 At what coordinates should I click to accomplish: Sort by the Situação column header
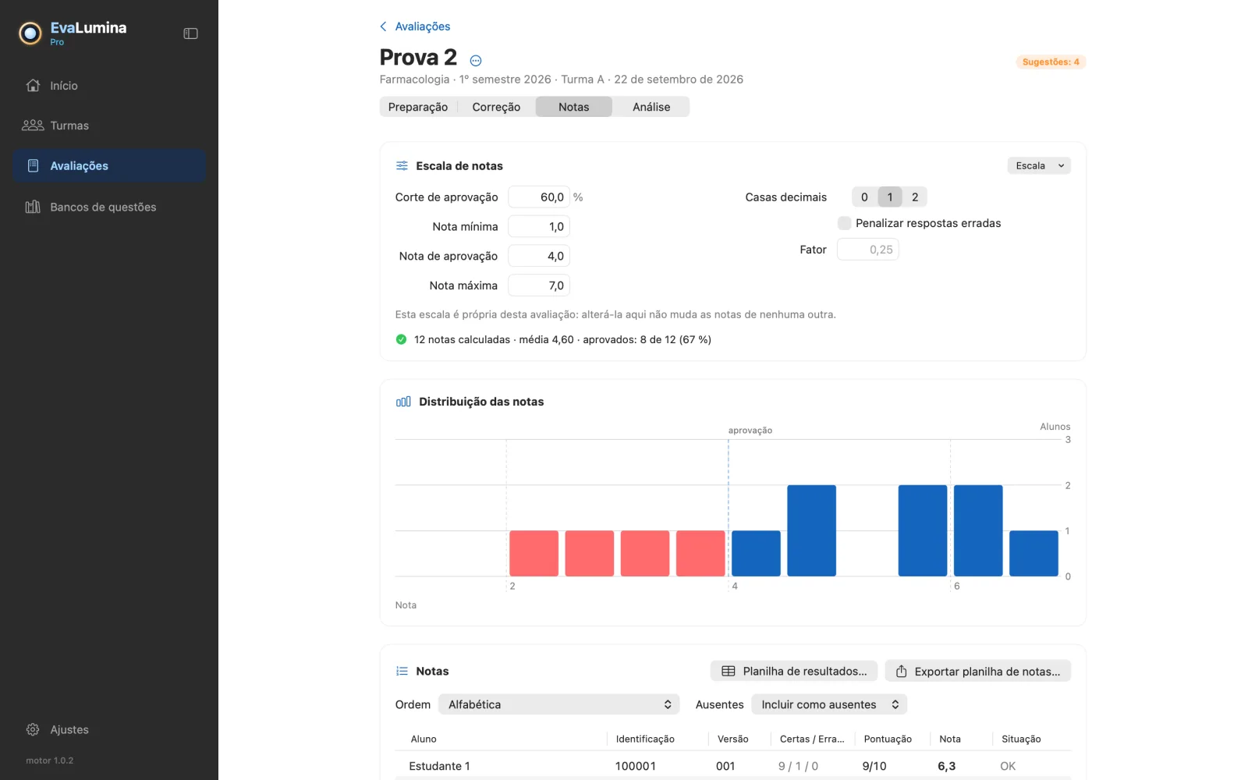coord(1021,739)
